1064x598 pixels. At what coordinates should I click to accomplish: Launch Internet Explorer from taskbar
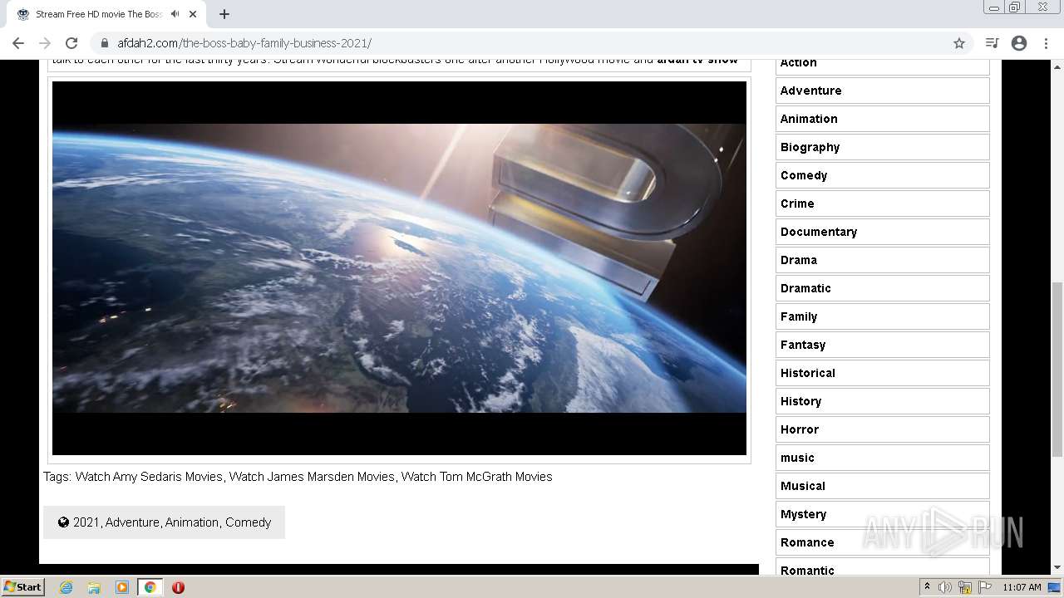(66, 587)
